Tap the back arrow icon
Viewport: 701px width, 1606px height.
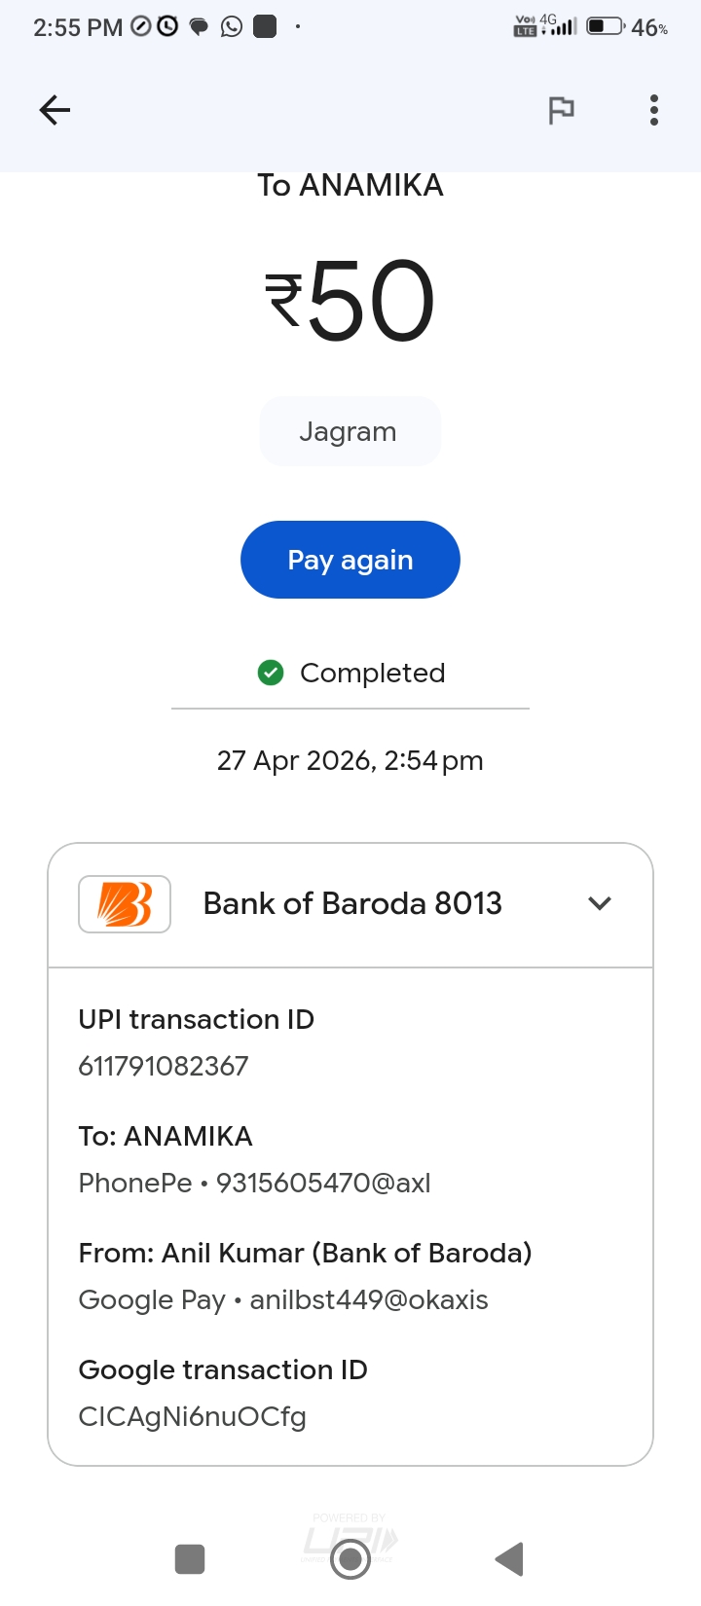click(x=55, y=110)
